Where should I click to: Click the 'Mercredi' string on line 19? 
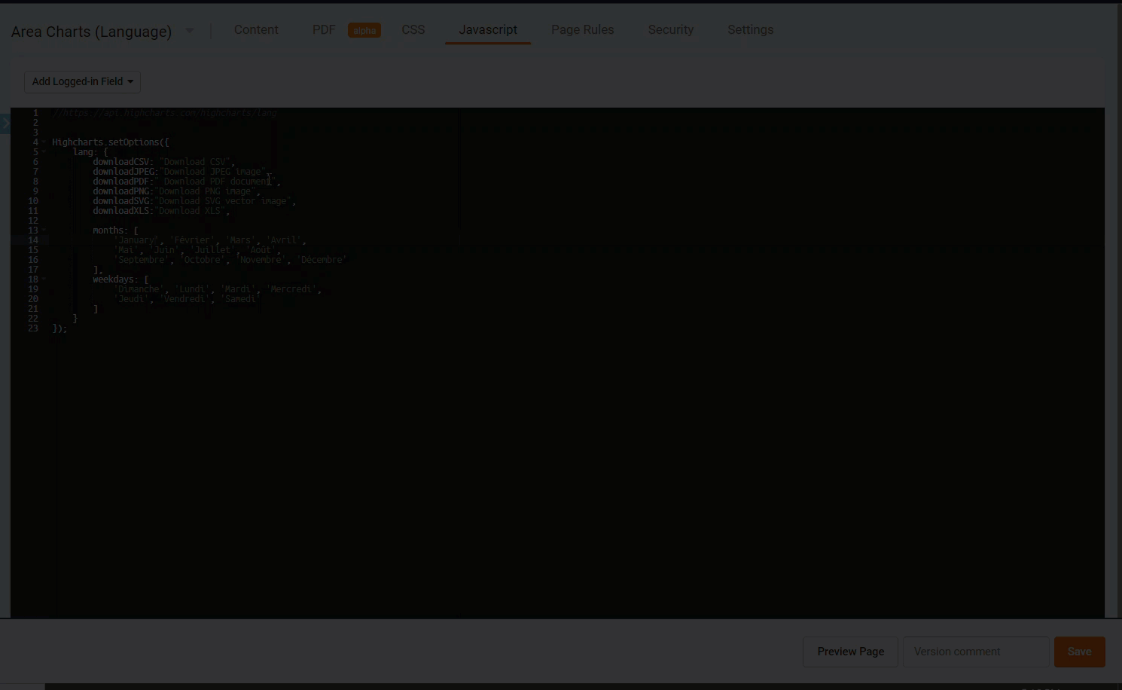291,289
